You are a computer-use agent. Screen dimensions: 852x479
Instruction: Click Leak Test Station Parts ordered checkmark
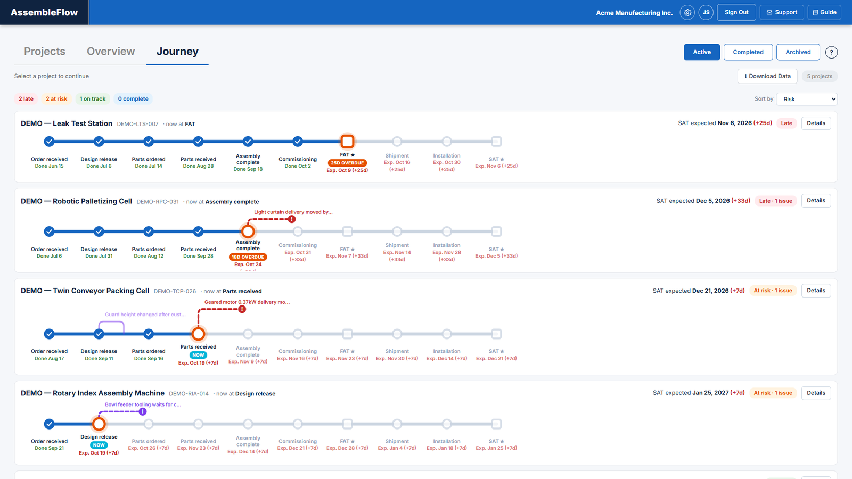point(149,142)
